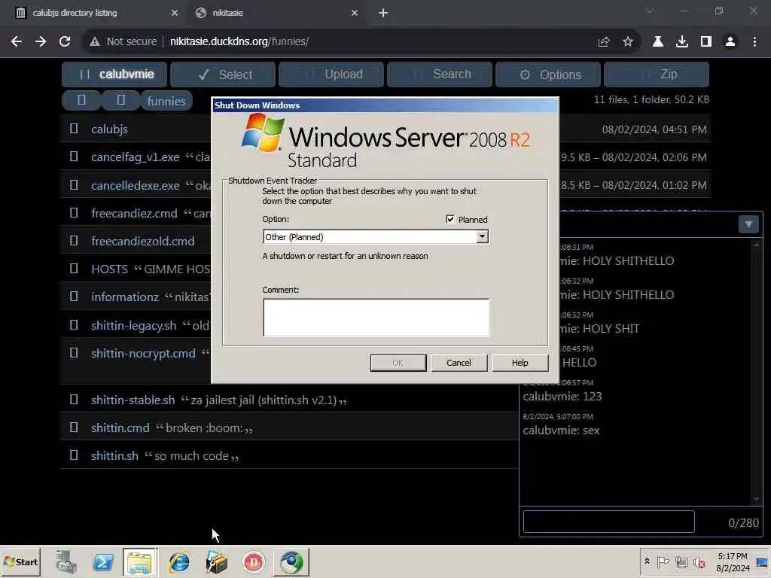Bookmark this page with the star icon
Image resolution: width=771 pixels, height=578 pixels.
coord(628,42)
